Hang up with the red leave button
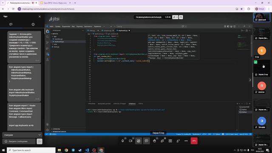The height and width of the screenshot is (153, 272). tap(194, 141)
